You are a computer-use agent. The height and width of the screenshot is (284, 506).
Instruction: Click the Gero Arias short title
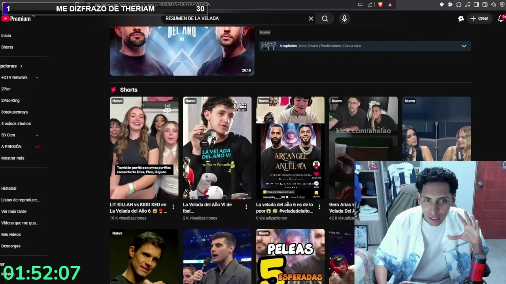(342, 208)
